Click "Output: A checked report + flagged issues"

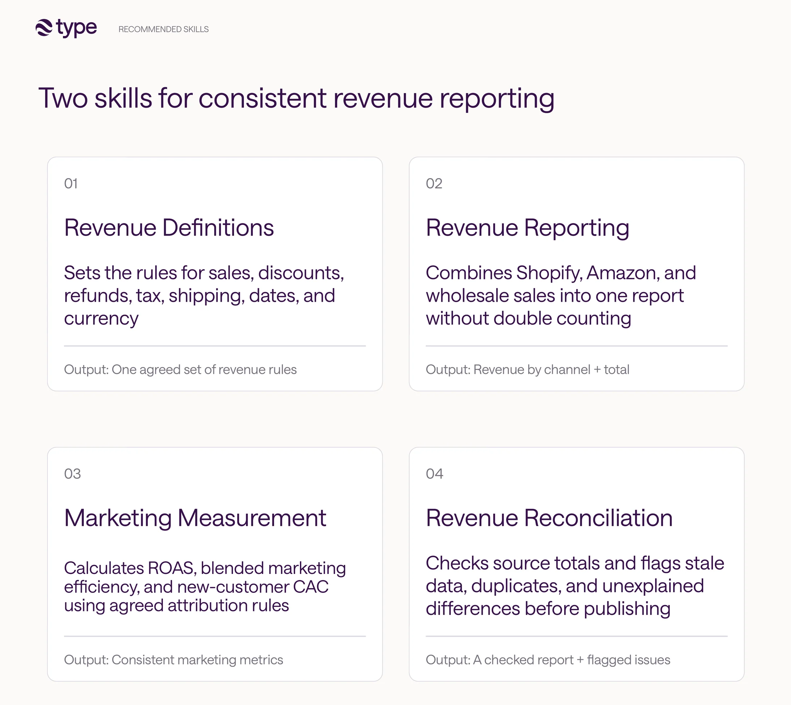pyautogui.click(x=548, y=660)
